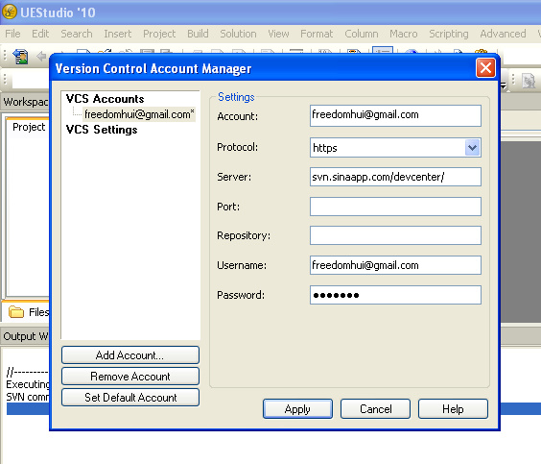Click into the Server input field
The height and width of the screenshot is (464, 541).
[x=395, y=177]
